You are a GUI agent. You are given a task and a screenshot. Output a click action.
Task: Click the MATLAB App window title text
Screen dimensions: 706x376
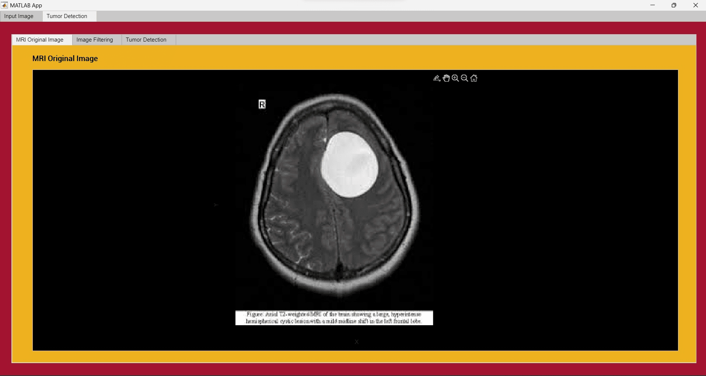point(26,6)
